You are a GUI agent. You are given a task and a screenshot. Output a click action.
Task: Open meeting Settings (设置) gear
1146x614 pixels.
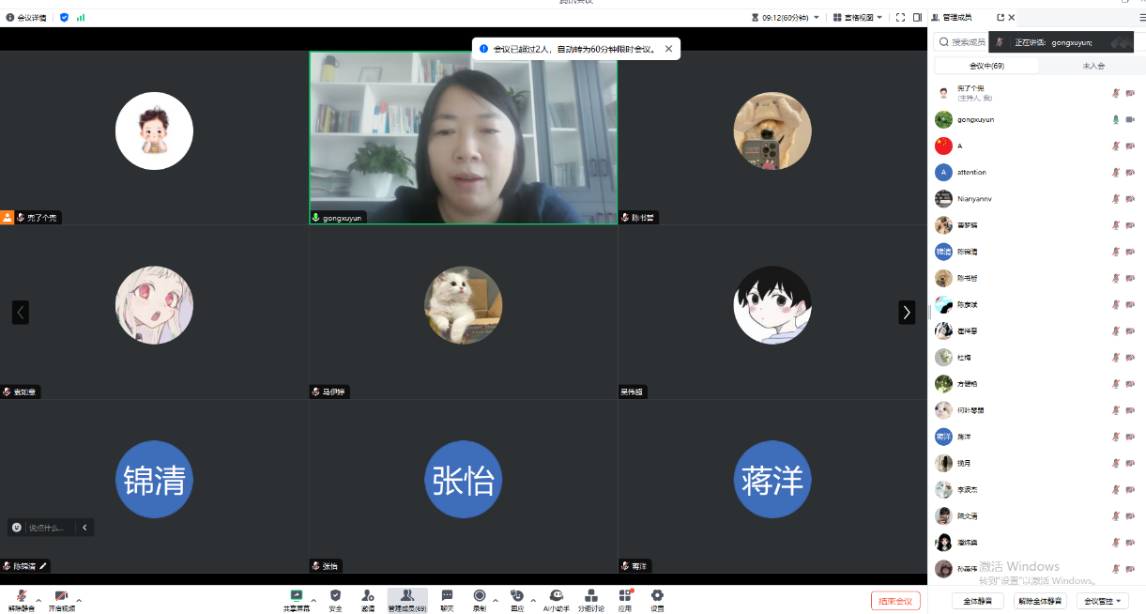tap(657, 598)
